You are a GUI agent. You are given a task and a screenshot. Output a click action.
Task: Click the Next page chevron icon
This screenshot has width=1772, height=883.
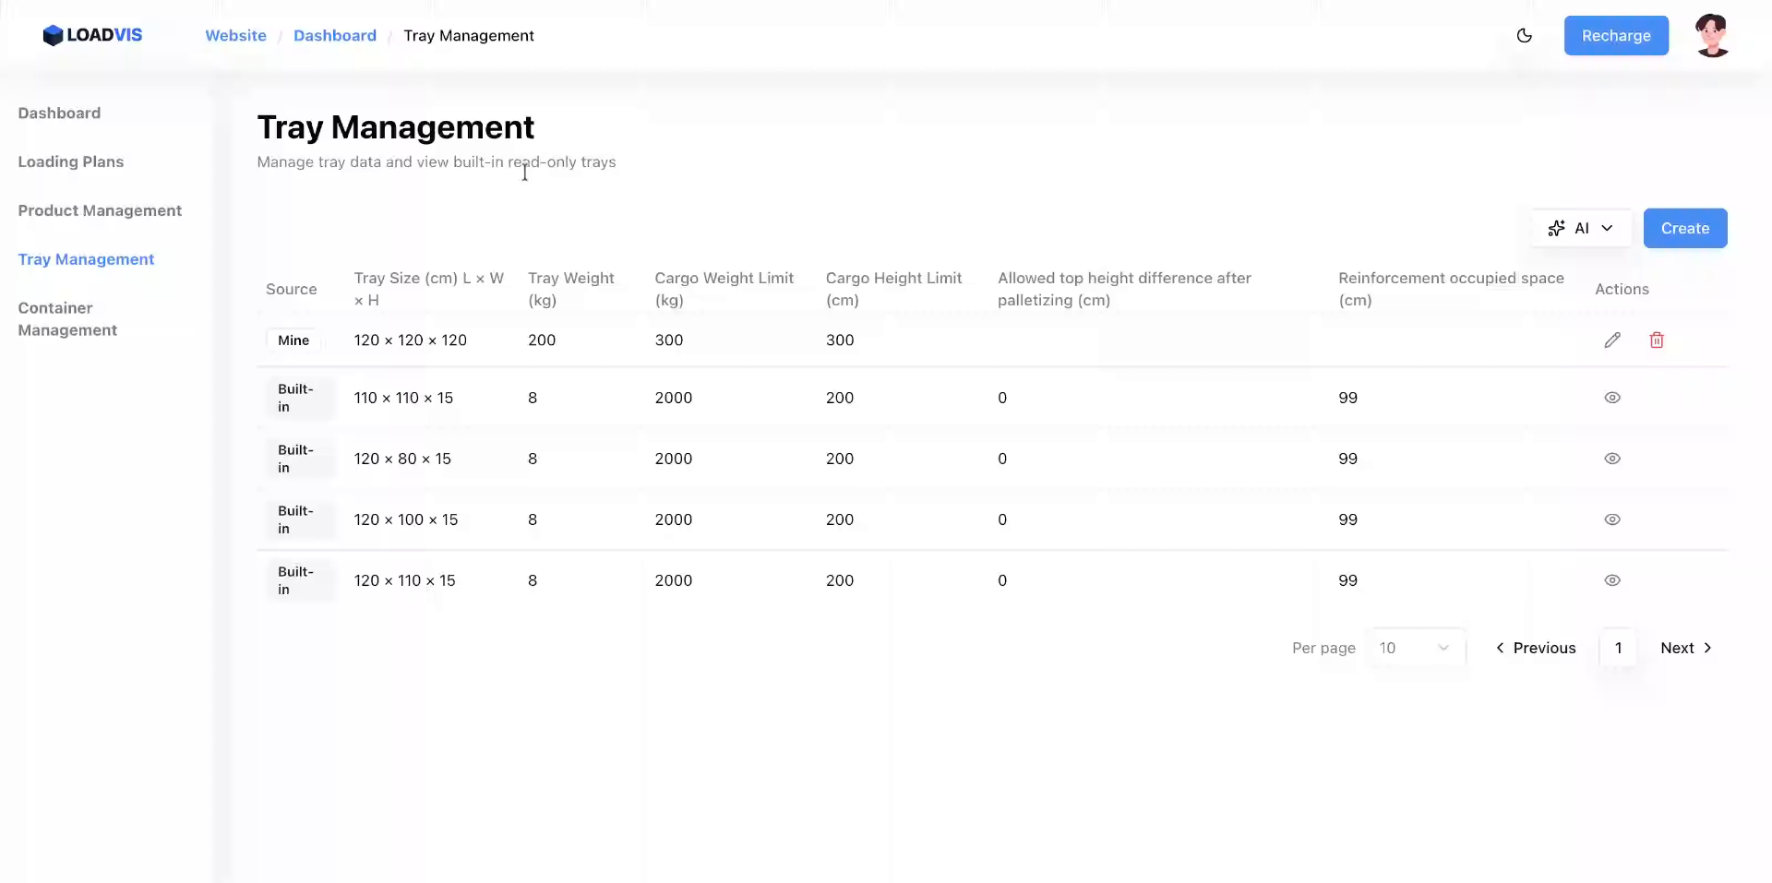(1707, 648)
